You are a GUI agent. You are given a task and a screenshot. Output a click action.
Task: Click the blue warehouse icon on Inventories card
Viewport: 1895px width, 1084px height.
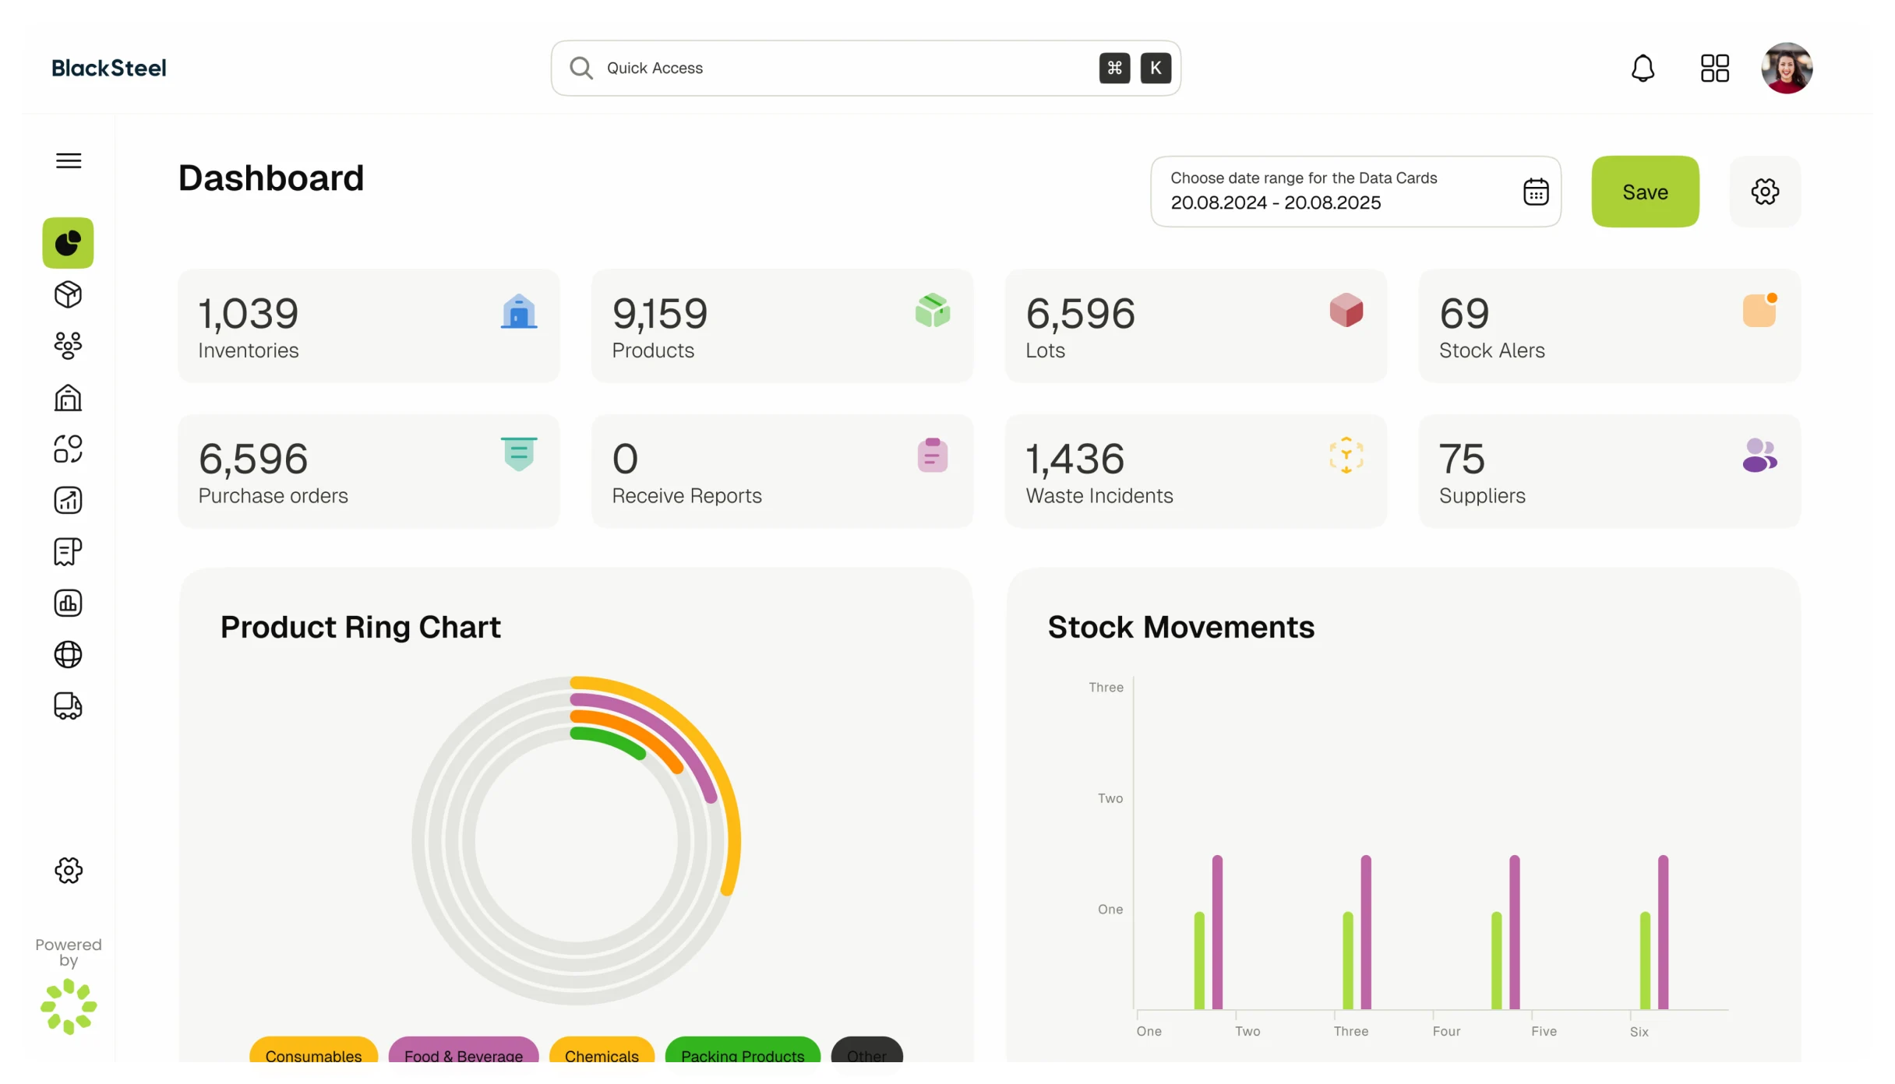[519, 311]
